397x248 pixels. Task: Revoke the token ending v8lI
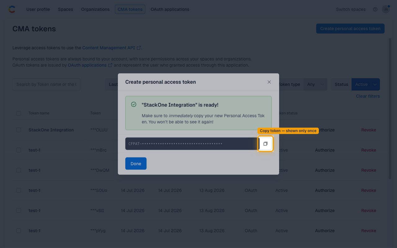tap(369, 210)
